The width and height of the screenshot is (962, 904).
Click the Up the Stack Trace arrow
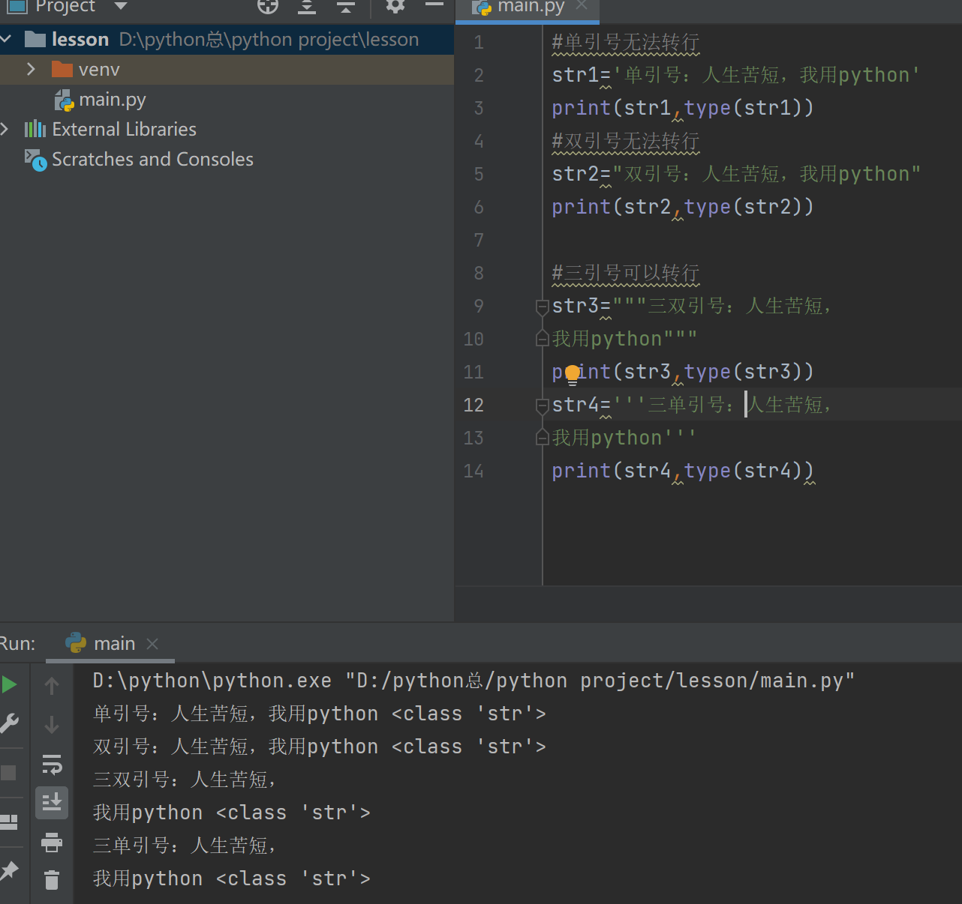tap(52, 685)
